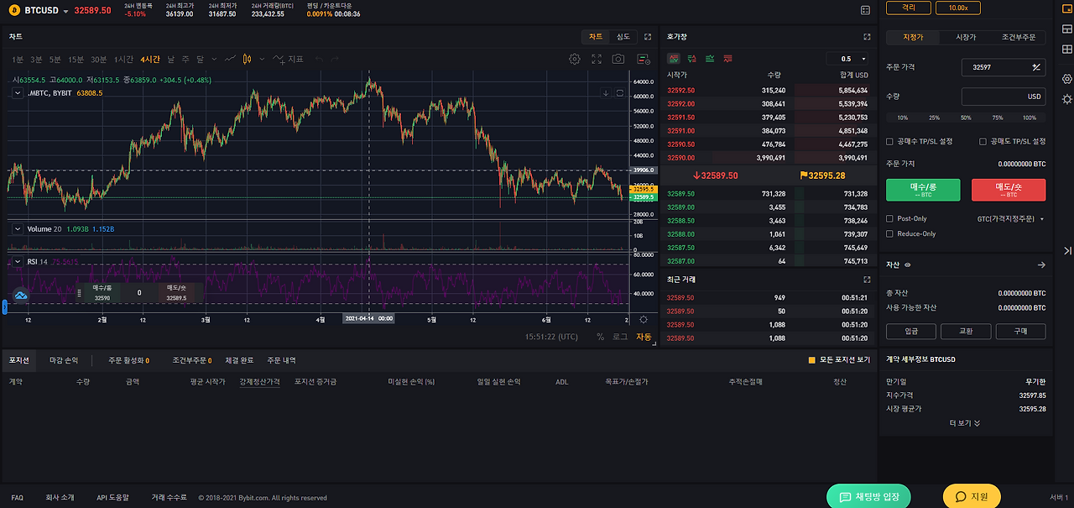Click the redo arrow in chart toolbar
Image resolution: width=1074 pixels, height=508 pixels.
click(336, 59)
